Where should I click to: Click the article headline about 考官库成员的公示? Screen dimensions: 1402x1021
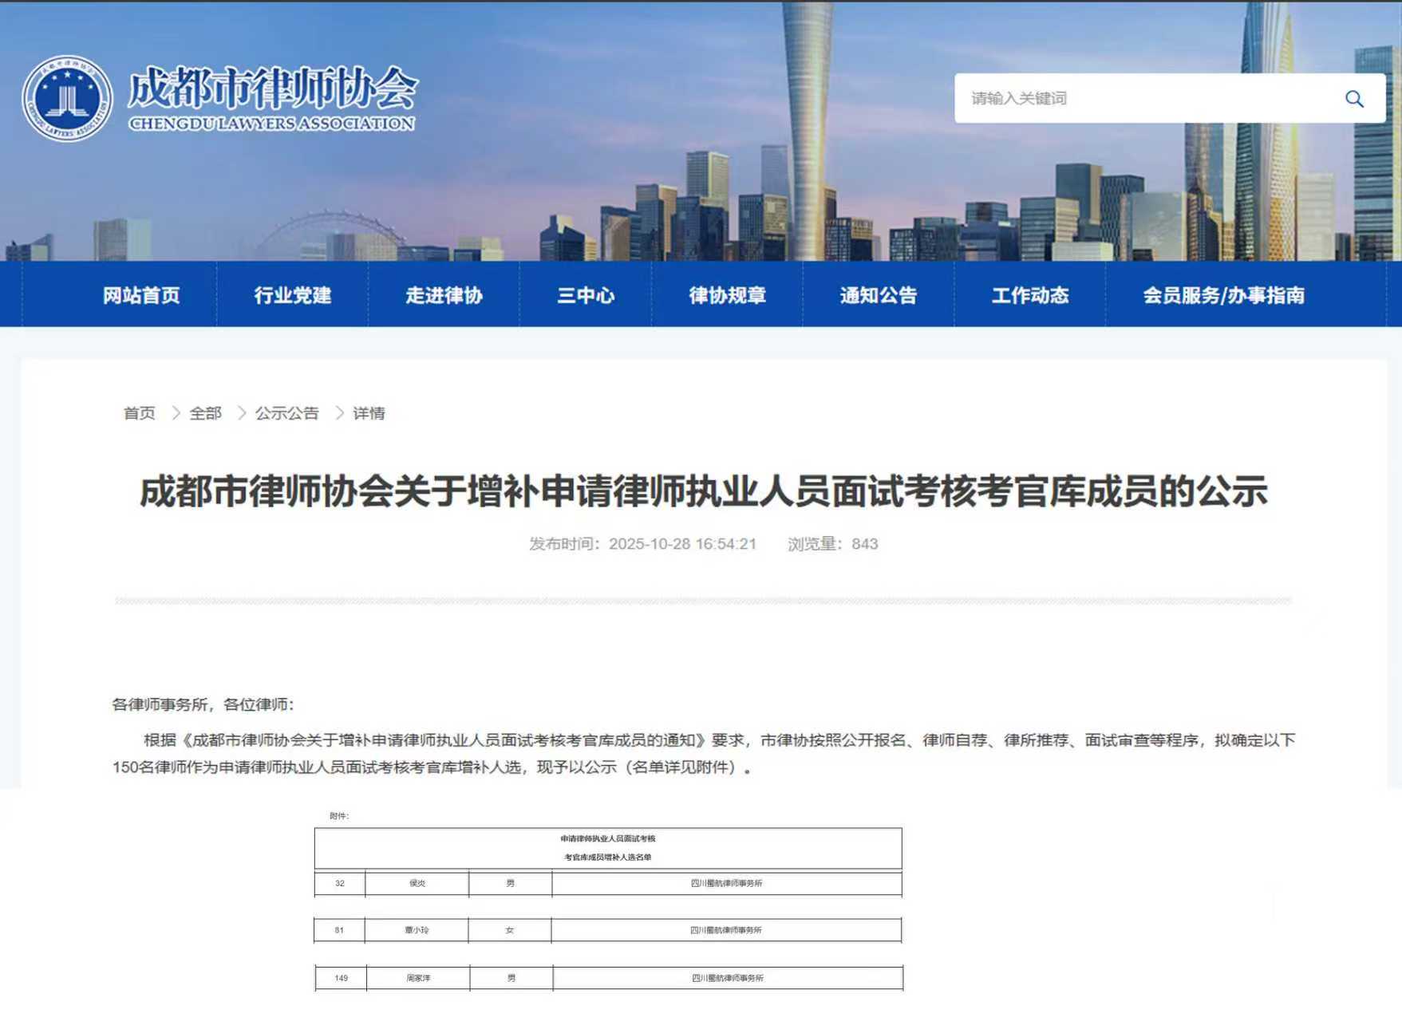[x=703, y=491]
